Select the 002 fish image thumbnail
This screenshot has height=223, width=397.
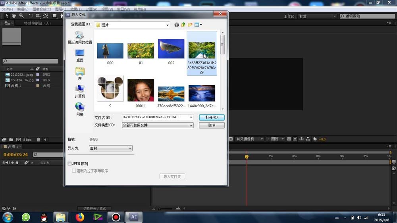pyautogui.click(x=171, y=48)
